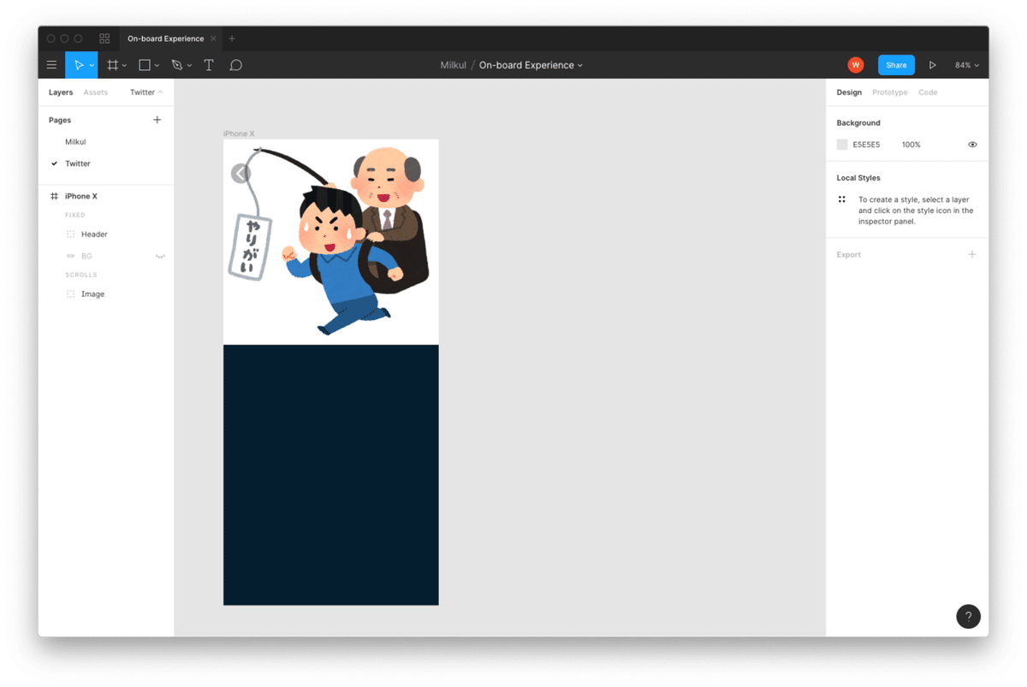Open the Figma main hamburger menu

point(51,65)
